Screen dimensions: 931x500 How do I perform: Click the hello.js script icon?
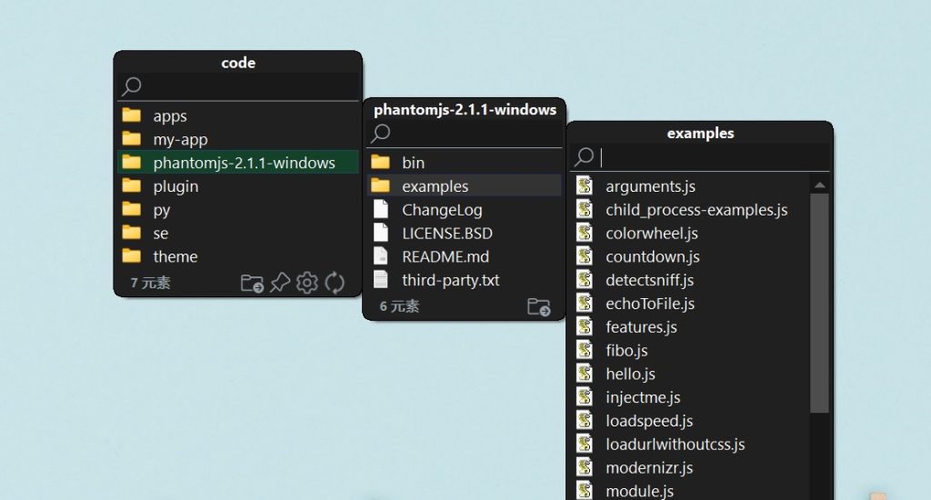point(585,374)
